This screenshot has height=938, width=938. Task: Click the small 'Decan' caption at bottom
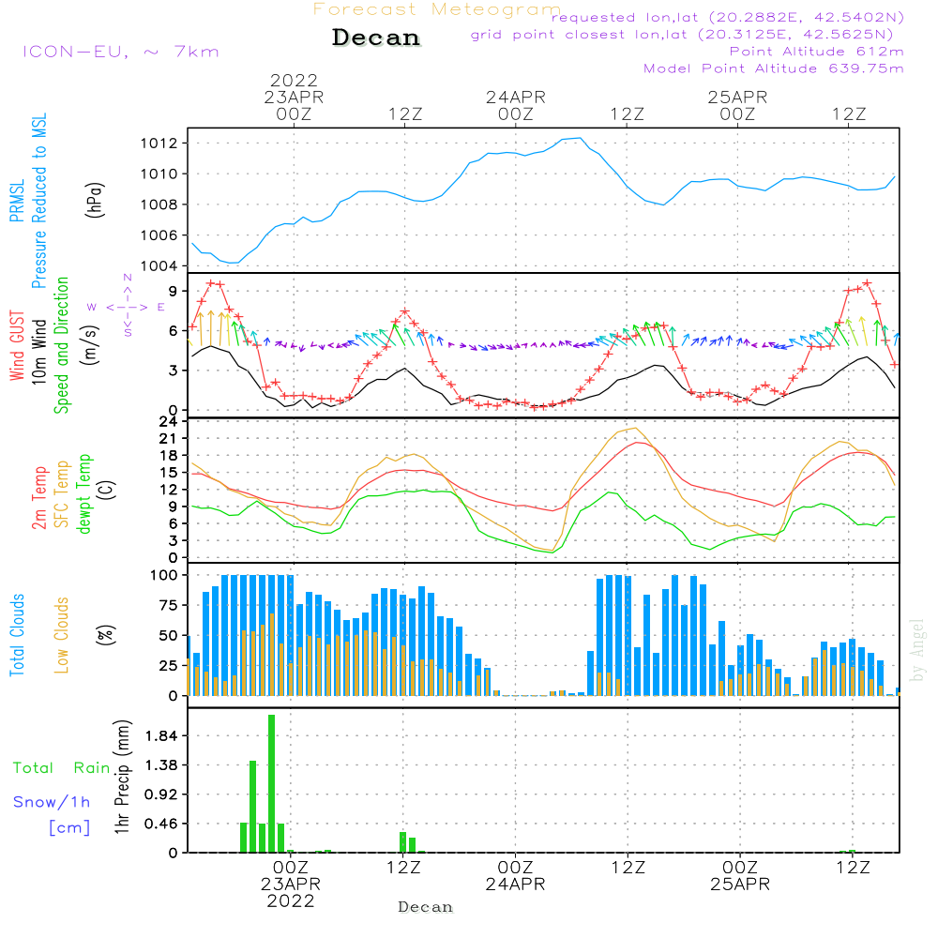pyautogui.click(x=425, y=907)
